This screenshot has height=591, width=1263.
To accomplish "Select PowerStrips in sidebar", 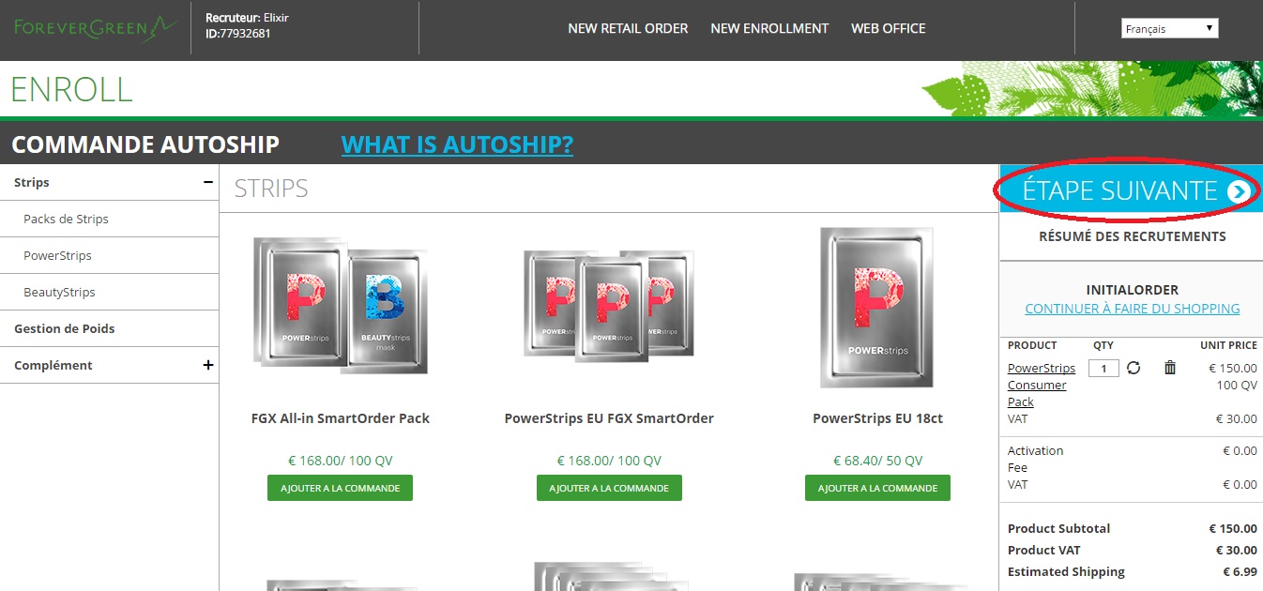I will click(57, 255).
